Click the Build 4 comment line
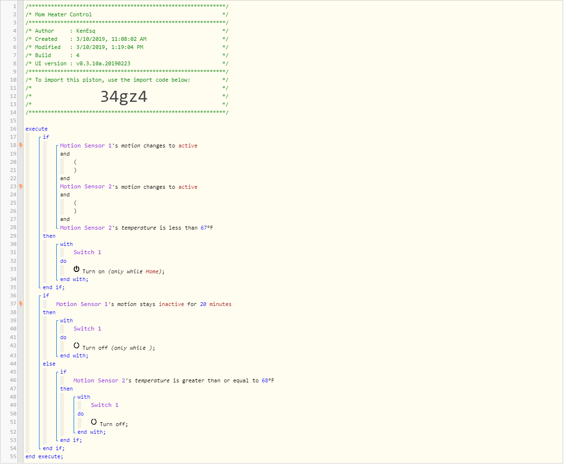The height and width of the screenshot is (465, 567). click(x=127, y=56)
